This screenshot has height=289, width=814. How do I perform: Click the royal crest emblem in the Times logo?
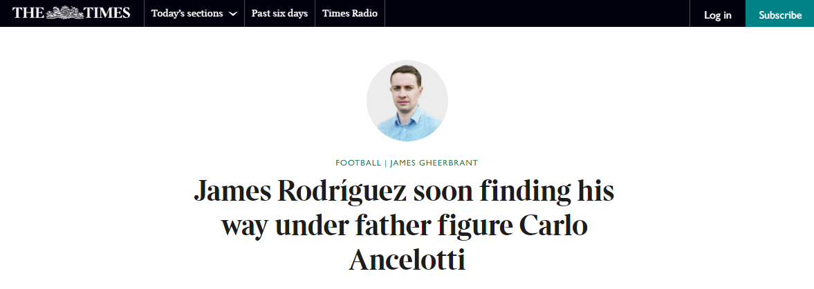(x=65, y=13)
